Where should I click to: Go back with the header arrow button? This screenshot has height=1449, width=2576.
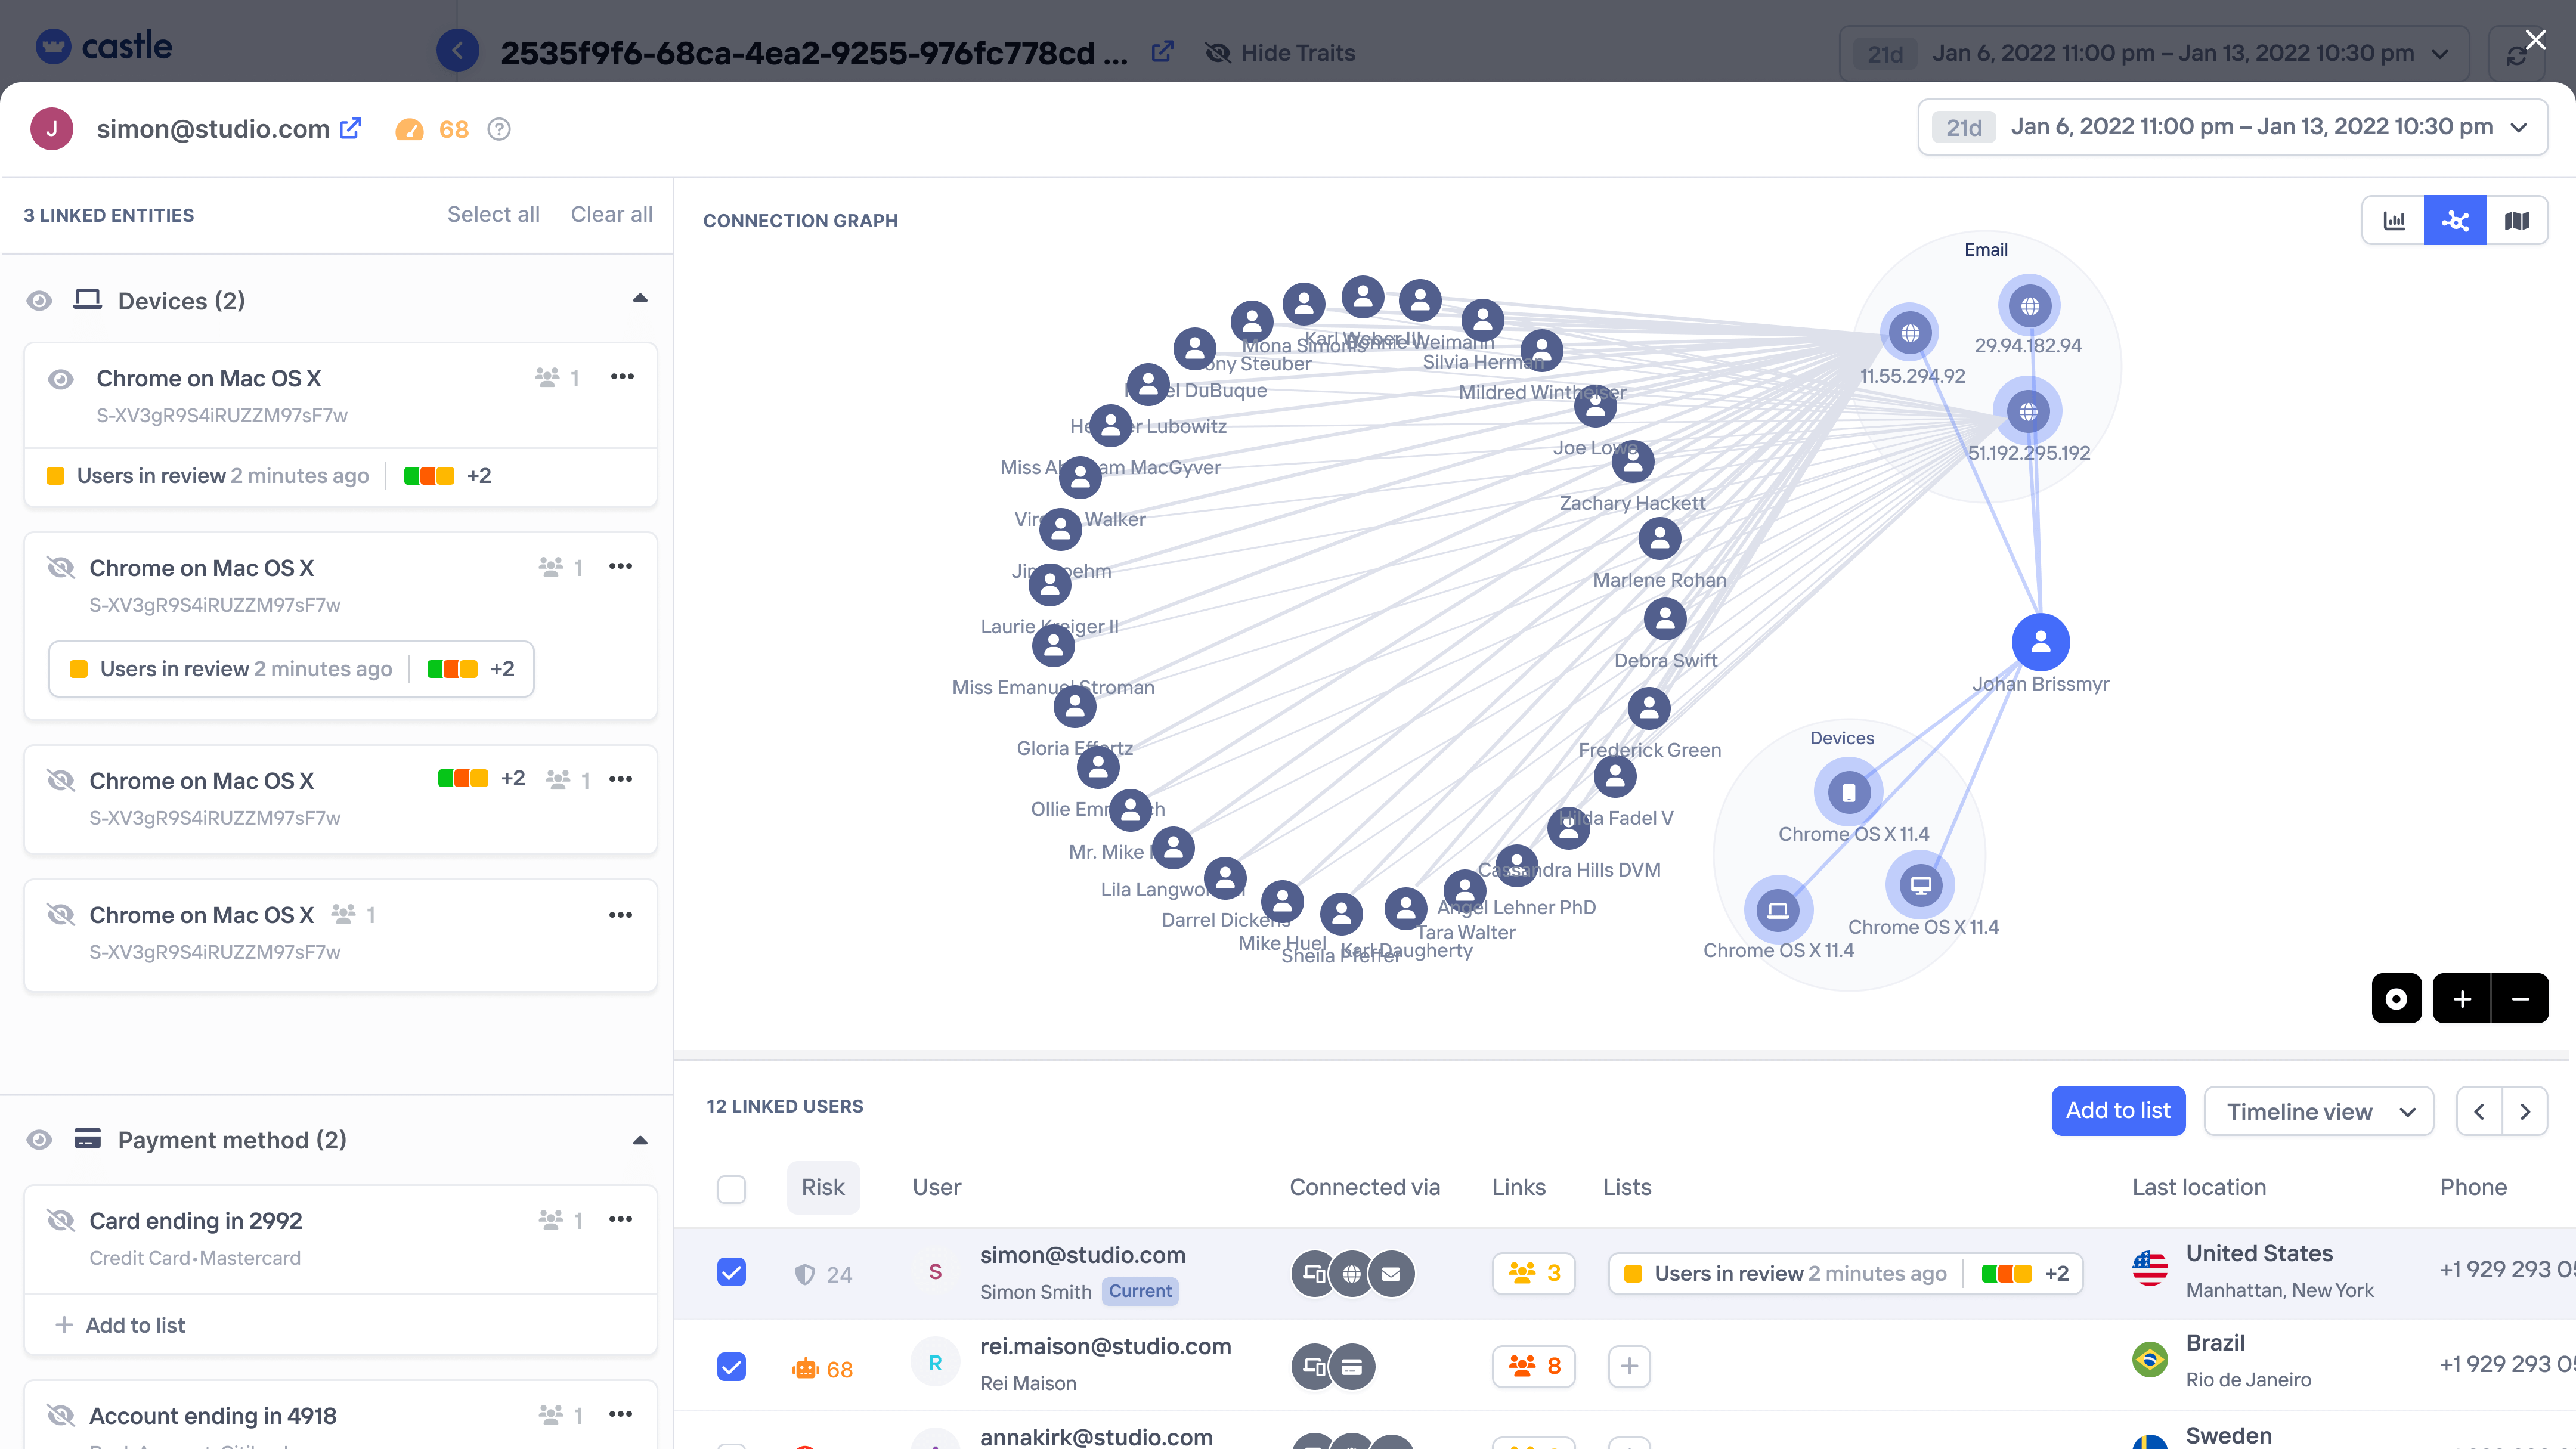point(458,51)
